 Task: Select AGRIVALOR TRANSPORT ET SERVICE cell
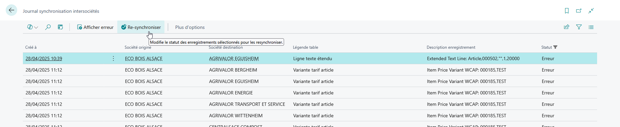pos(247,104)
